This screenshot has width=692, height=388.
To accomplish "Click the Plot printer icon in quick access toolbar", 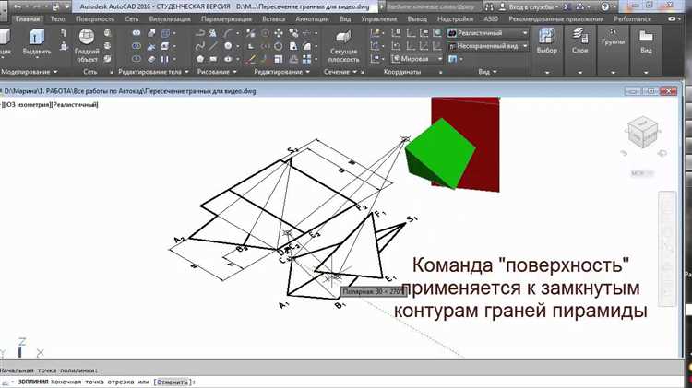I will 55,6.
